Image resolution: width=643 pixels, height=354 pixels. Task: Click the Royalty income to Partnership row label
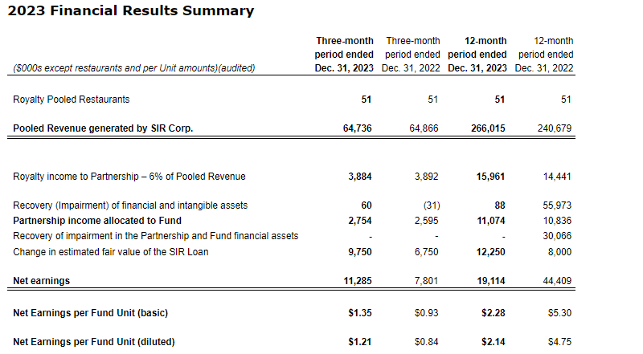pyautogui.click(x=129, y=177)
